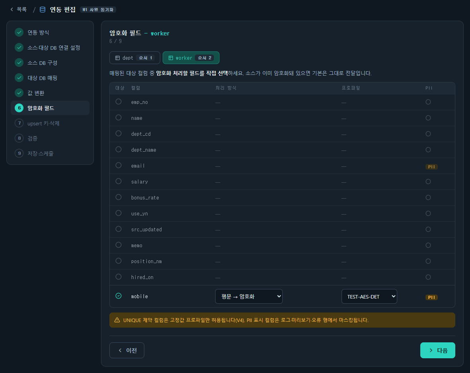
Task: Open the 검증 step
Action: point(50,138)
